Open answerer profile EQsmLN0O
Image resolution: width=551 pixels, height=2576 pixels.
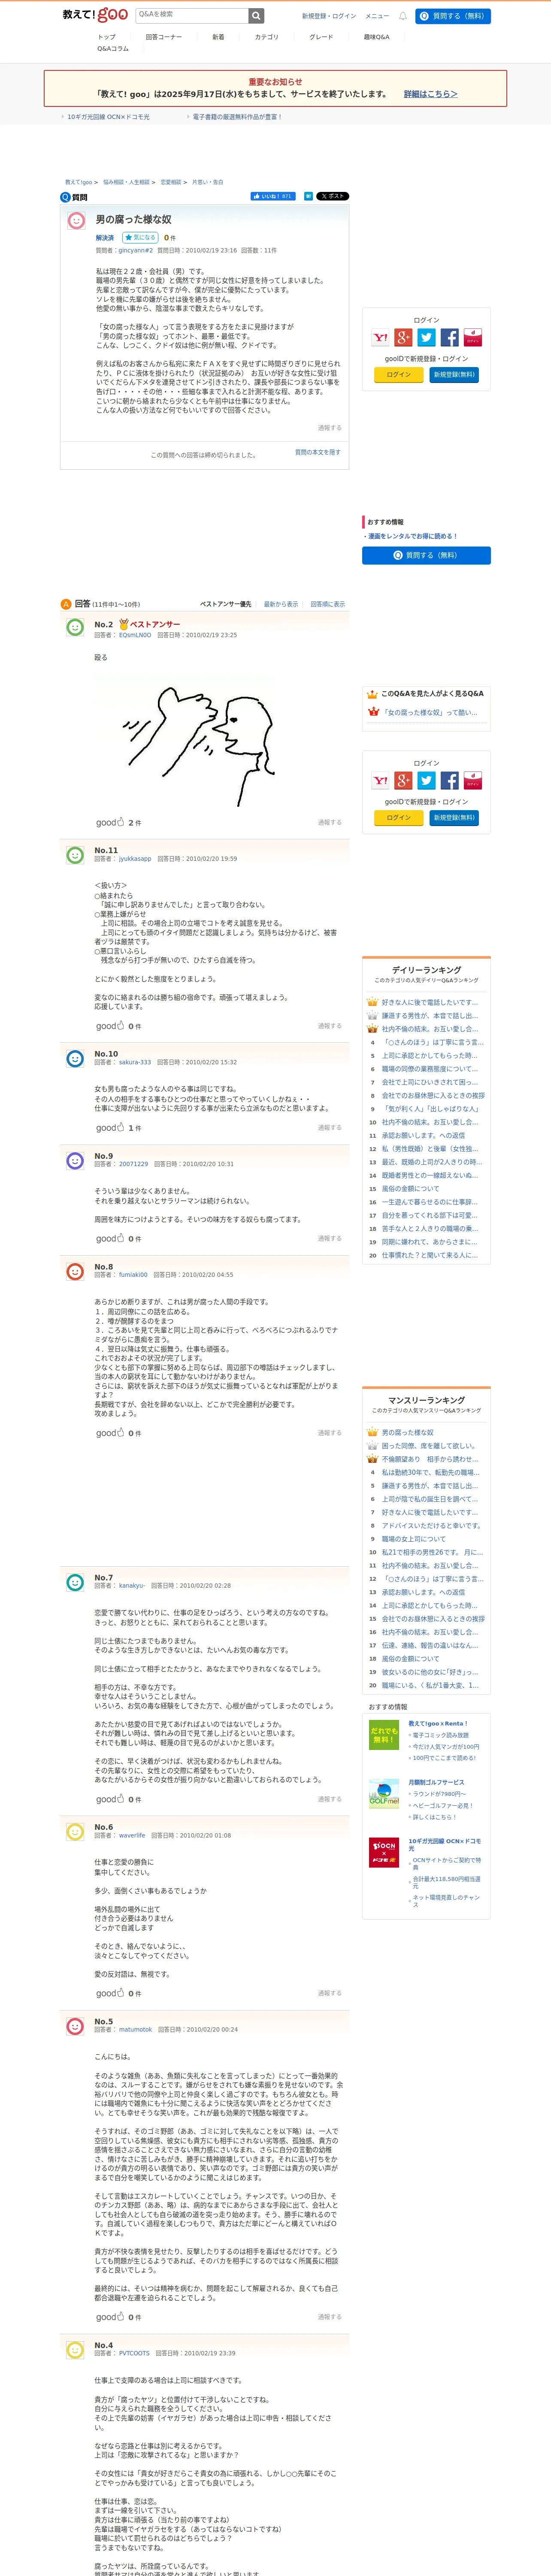point(135,635)
